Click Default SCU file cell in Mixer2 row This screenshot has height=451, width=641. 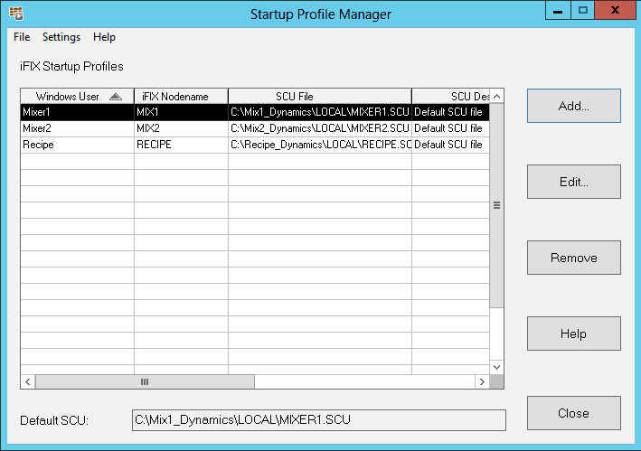pos(450,128)
